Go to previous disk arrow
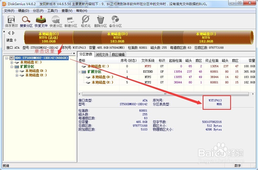 pos(9,33)
